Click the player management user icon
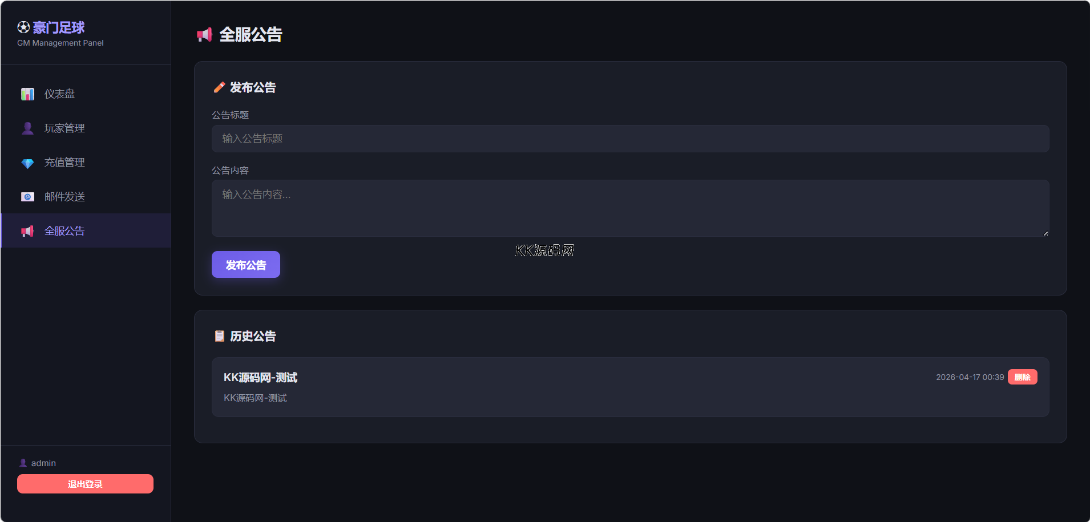This screenshot has width=1090, height=522. (27, 128)
